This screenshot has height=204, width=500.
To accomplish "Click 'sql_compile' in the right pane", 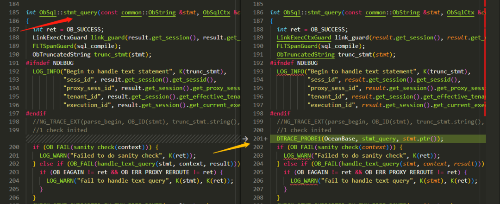I will [x=340, y=46].
